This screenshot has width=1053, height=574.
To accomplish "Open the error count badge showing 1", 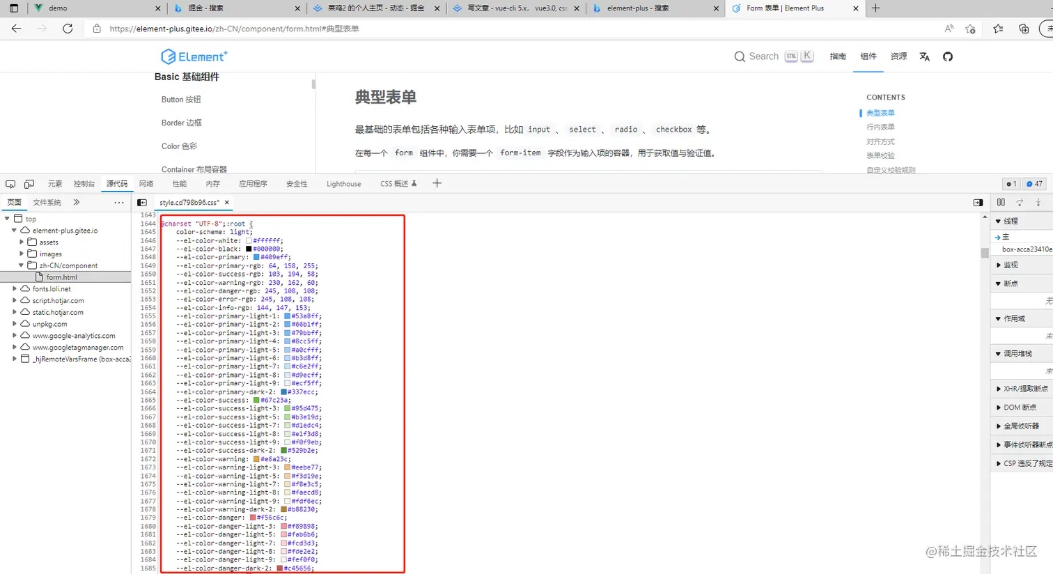I will pos(1011,184).
